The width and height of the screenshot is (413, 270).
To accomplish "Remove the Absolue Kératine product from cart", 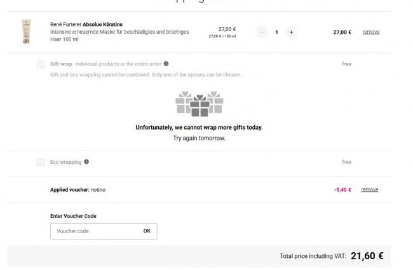I will [x=370, y=32].
